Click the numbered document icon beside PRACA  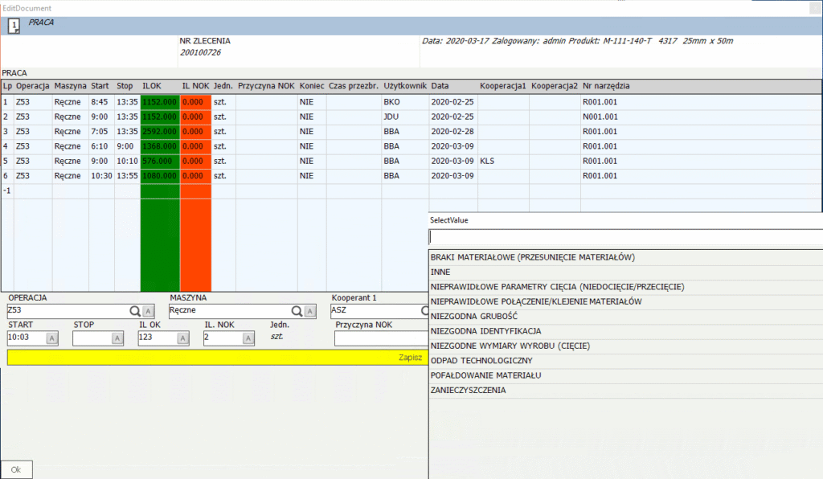[x=13, y=25]
